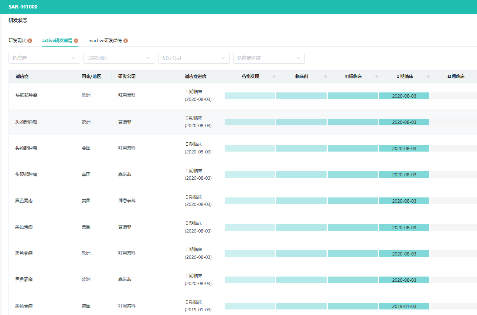Screen dimensions: 477x315
Task: Click the arrow icon right of 临床前 header
Action: 326,77
